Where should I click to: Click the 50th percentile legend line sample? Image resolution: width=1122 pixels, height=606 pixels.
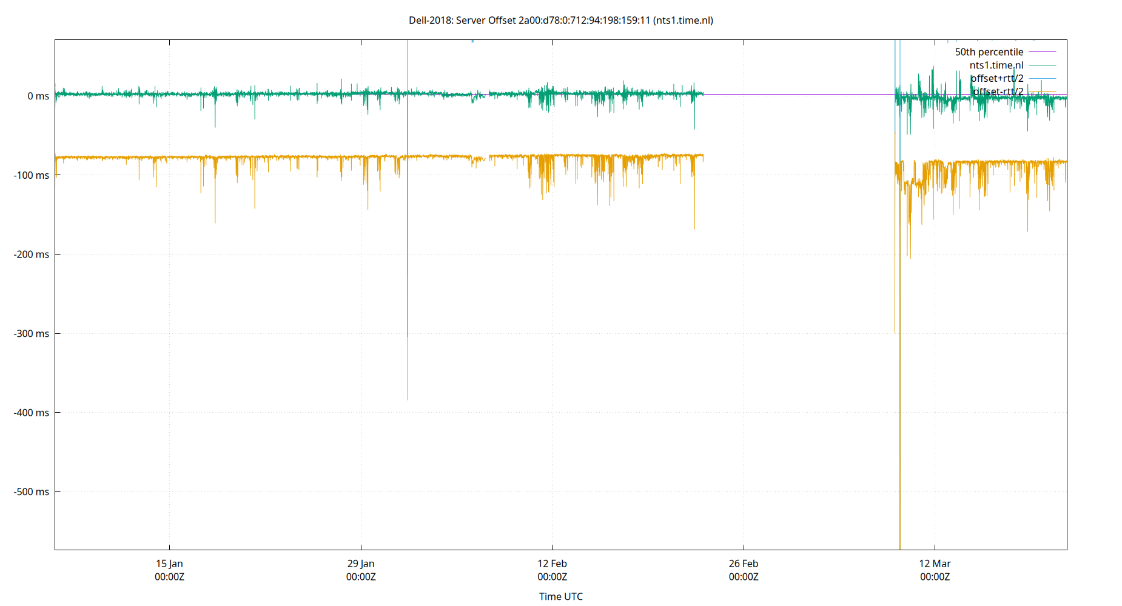tap(1043, 52)
